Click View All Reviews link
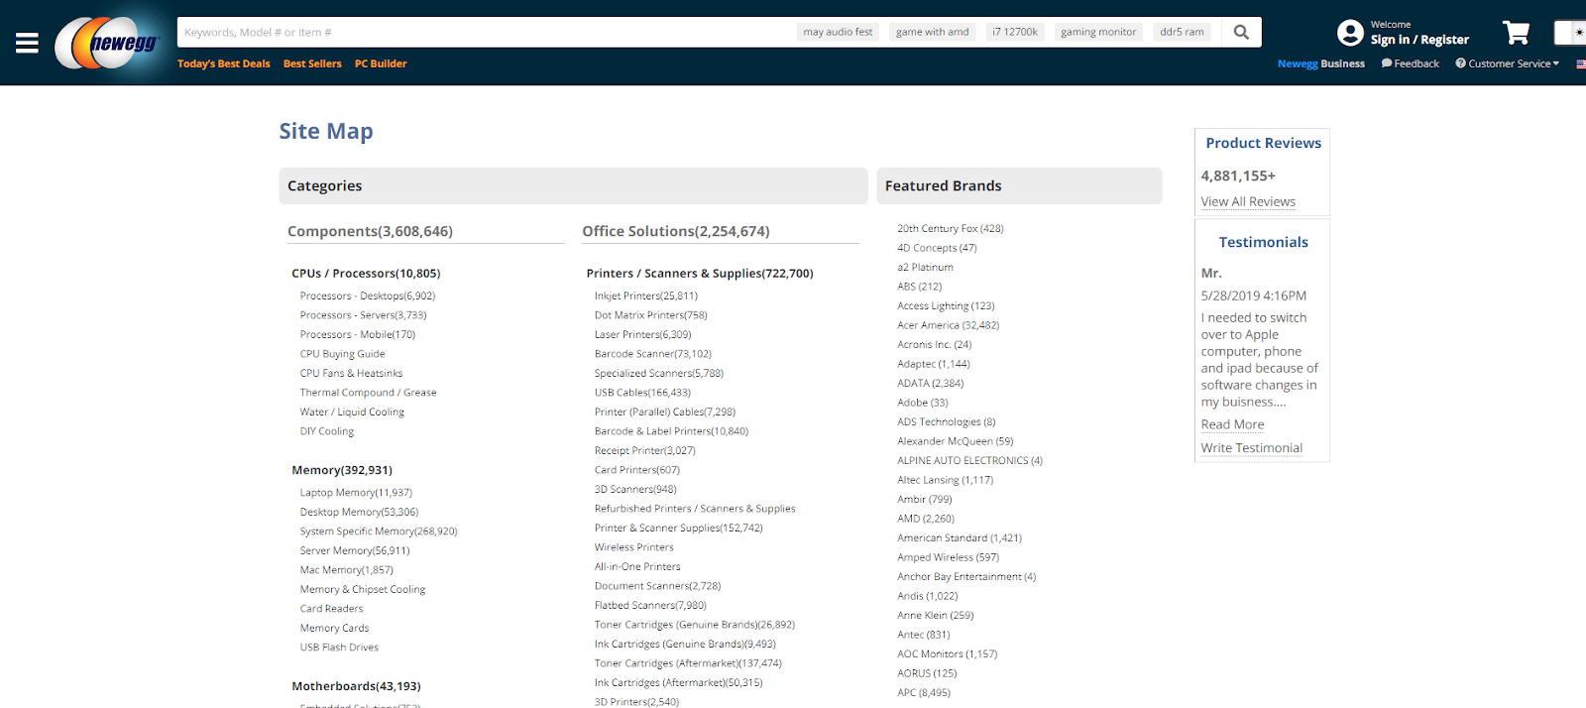The height and width of the screenshot is (708, 1586). tap(1248, 201)
